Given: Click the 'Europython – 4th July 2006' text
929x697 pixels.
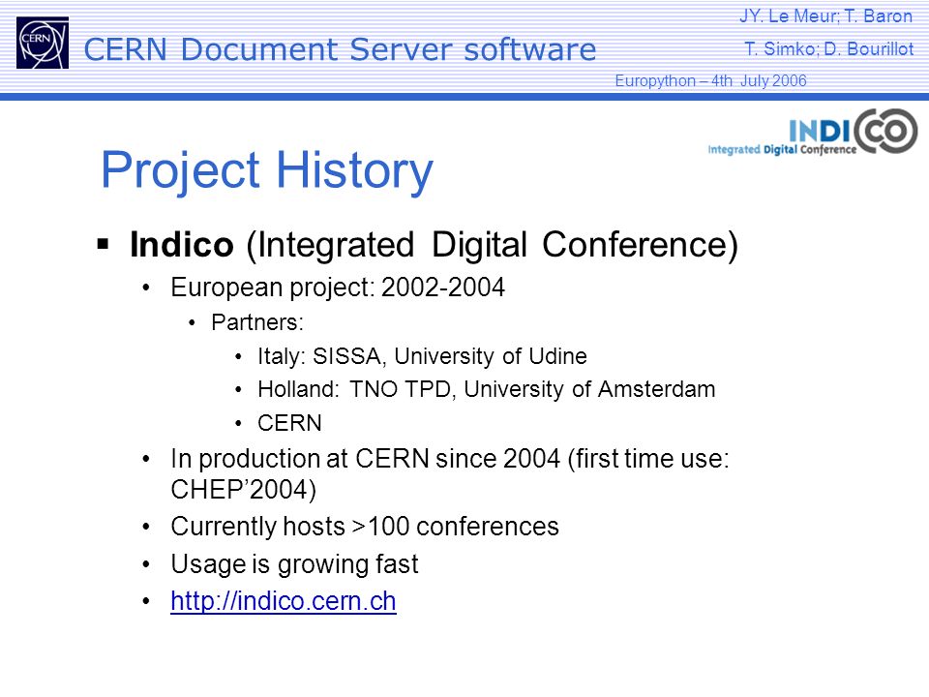Looking at the screenshot, I should point(710,80).
